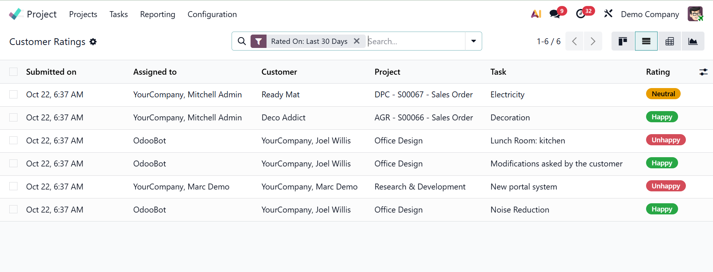Open the AI assistant icon

[536, 14]
